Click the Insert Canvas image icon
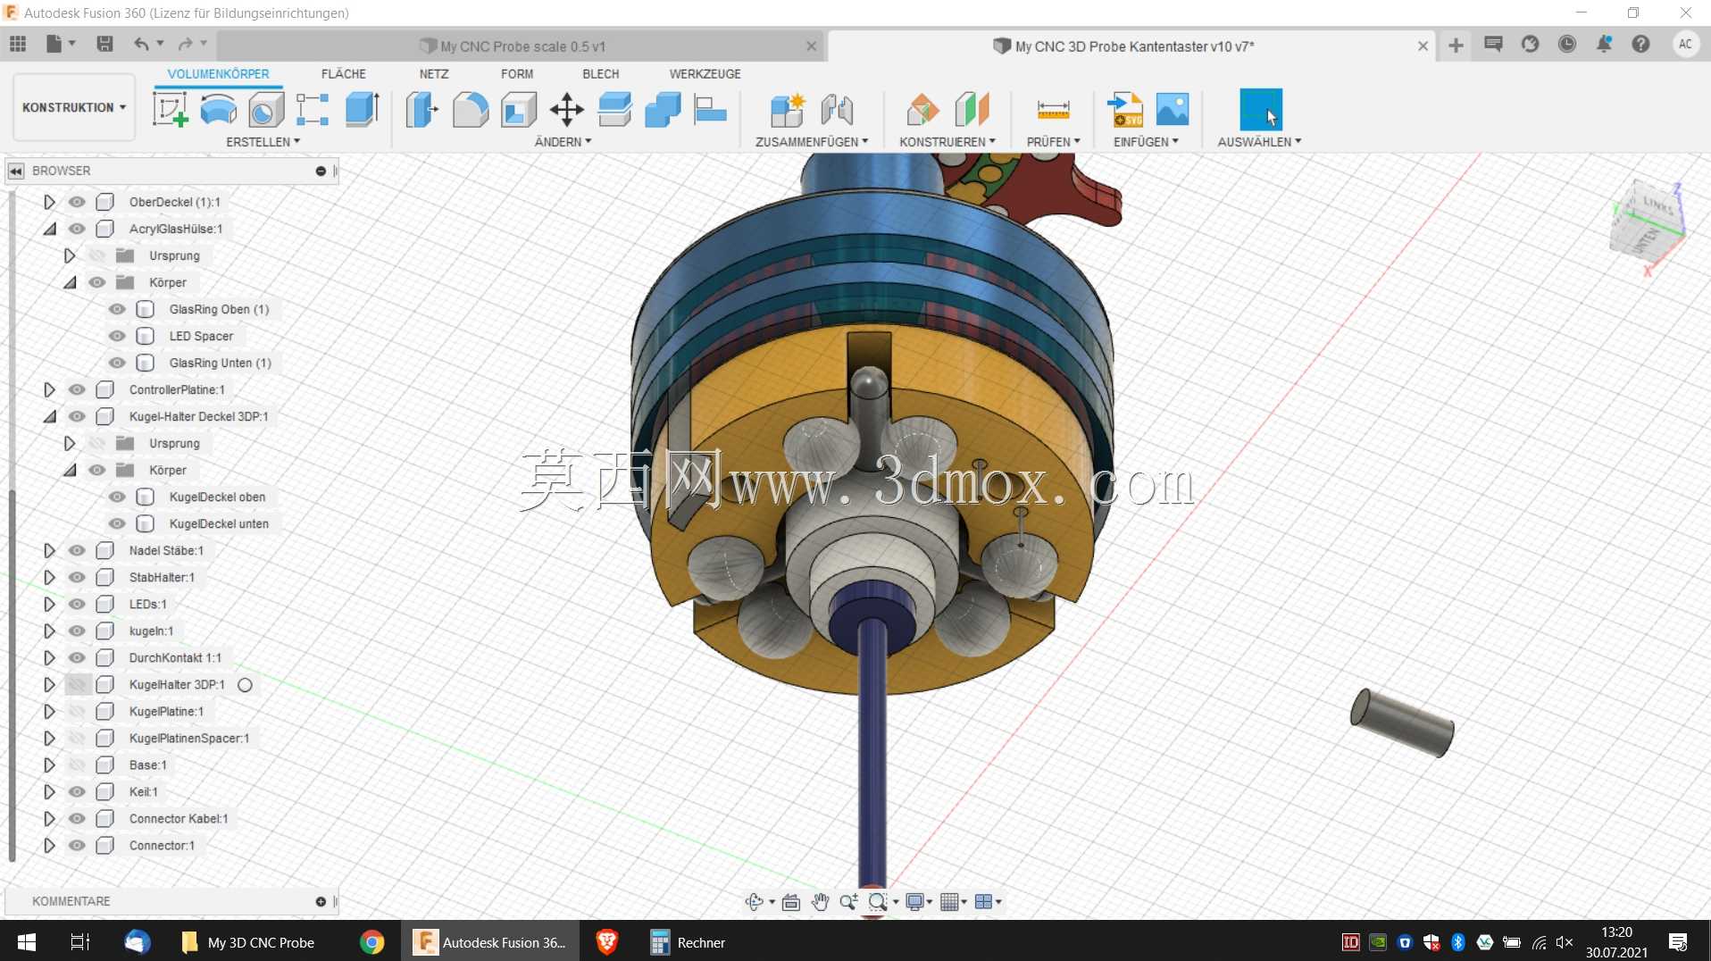 (1173, 110)
